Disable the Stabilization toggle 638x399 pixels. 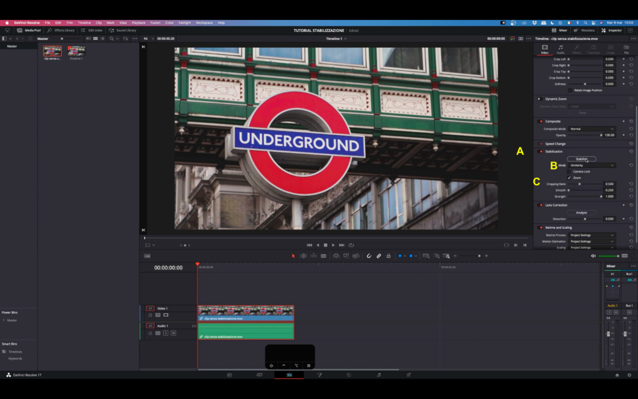541,151
